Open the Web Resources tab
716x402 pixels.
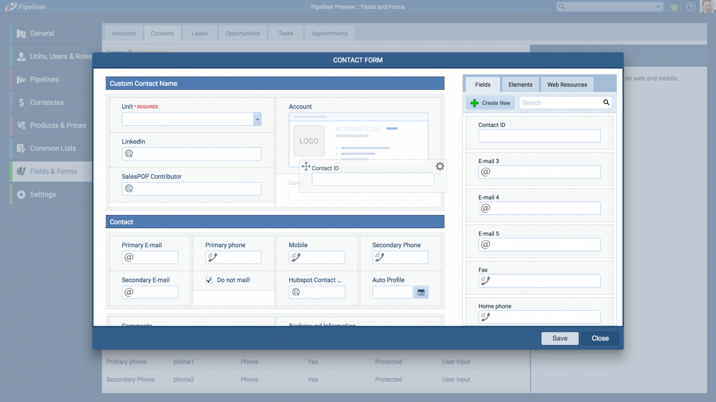click(567, 84)
